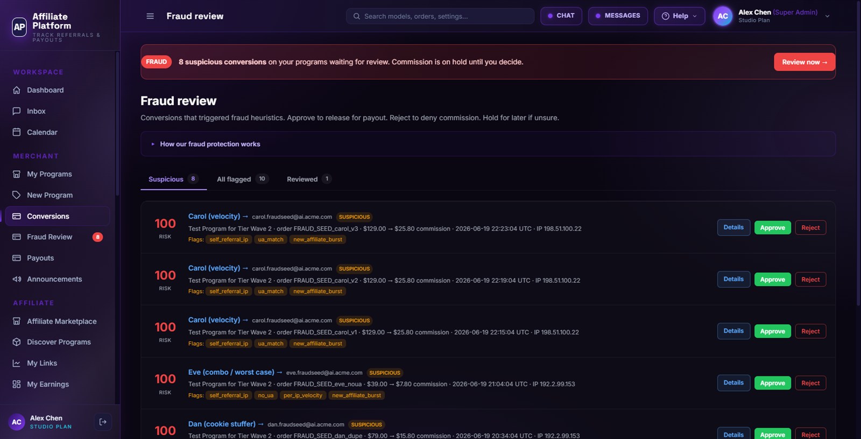
Task: Click the no_ua flag on Eve's row
Action: point(266,395)
